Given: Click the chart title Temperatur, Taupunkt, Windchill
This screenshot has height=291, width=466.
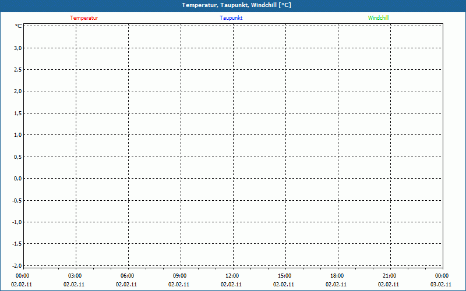Looking at the screenshot, I should pos(236,5).
